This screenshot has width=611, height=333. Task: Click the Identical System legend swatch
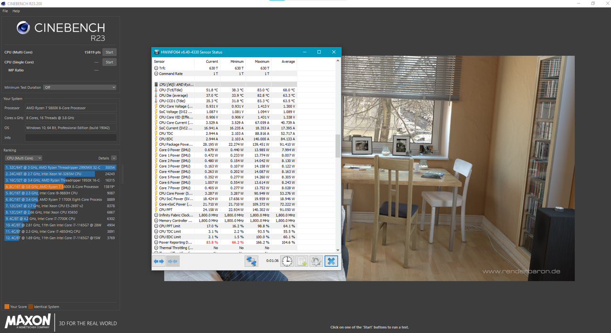(x=31, y=307)
